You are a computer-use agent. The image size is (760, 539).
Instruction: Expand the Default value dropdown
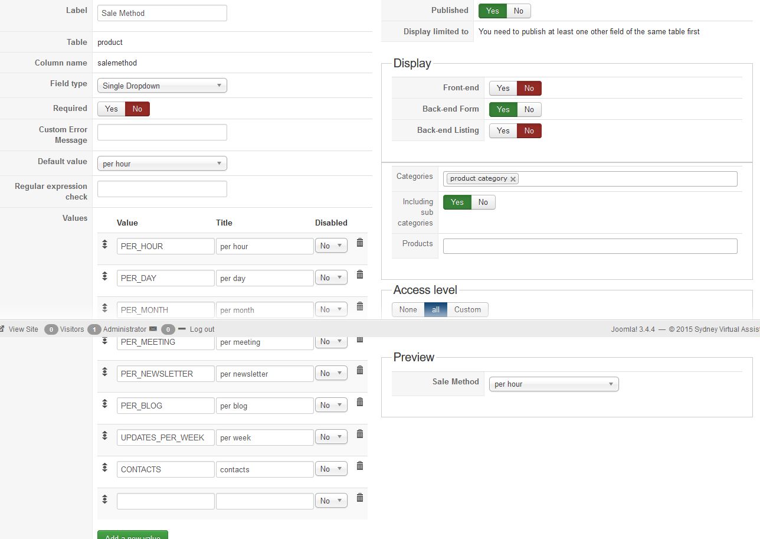[162, 164]
